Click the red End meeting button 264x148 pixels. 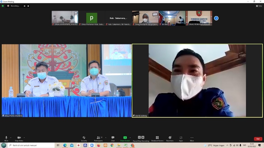258,139
